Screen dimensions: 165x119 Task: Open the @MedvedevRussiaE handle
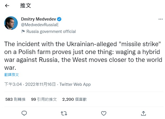point(40,25)
